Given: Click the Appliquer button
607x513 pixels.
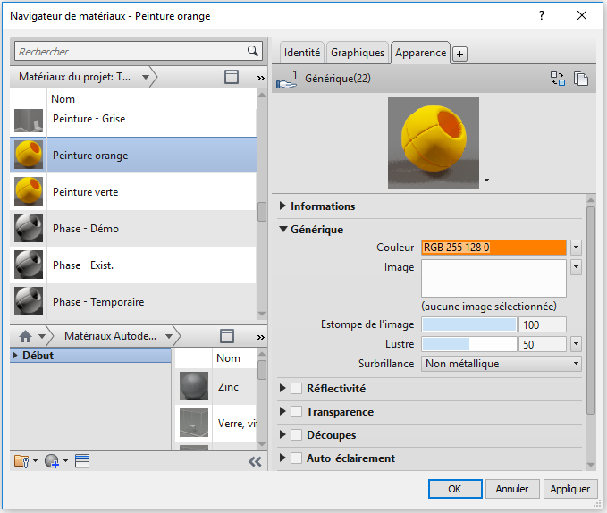Looking at the screenshot, I should (569, 489).
